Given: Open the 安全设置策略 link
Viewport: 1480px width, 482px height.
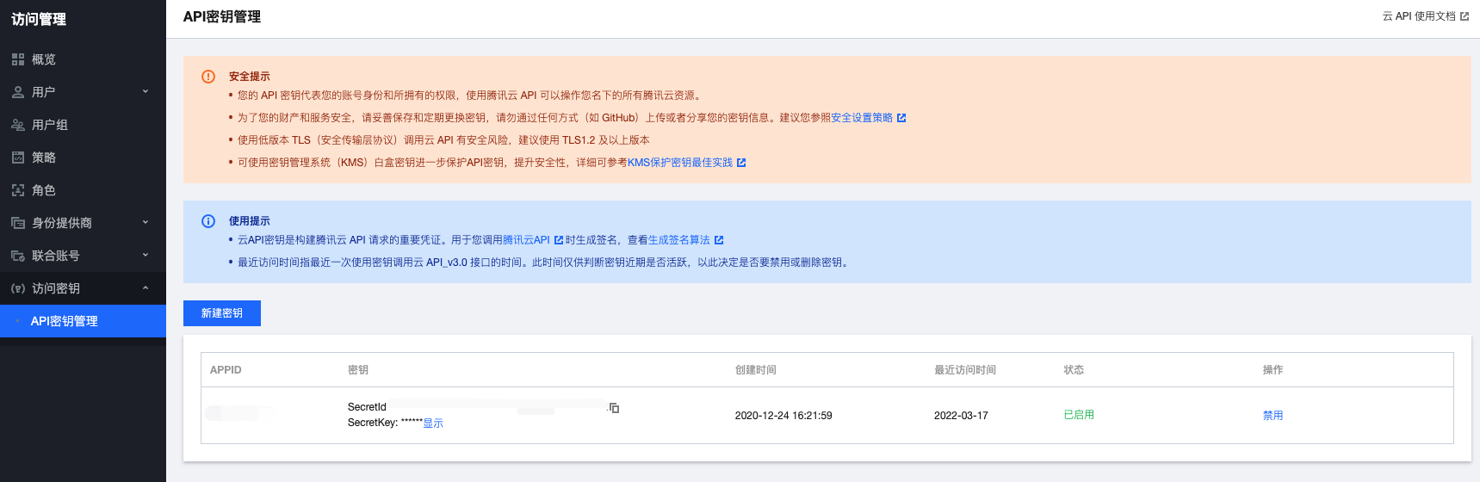Looking at the screenshot, I should point(862,118).
